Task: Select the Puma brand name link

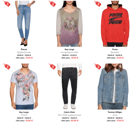Action: pos(115,49)
